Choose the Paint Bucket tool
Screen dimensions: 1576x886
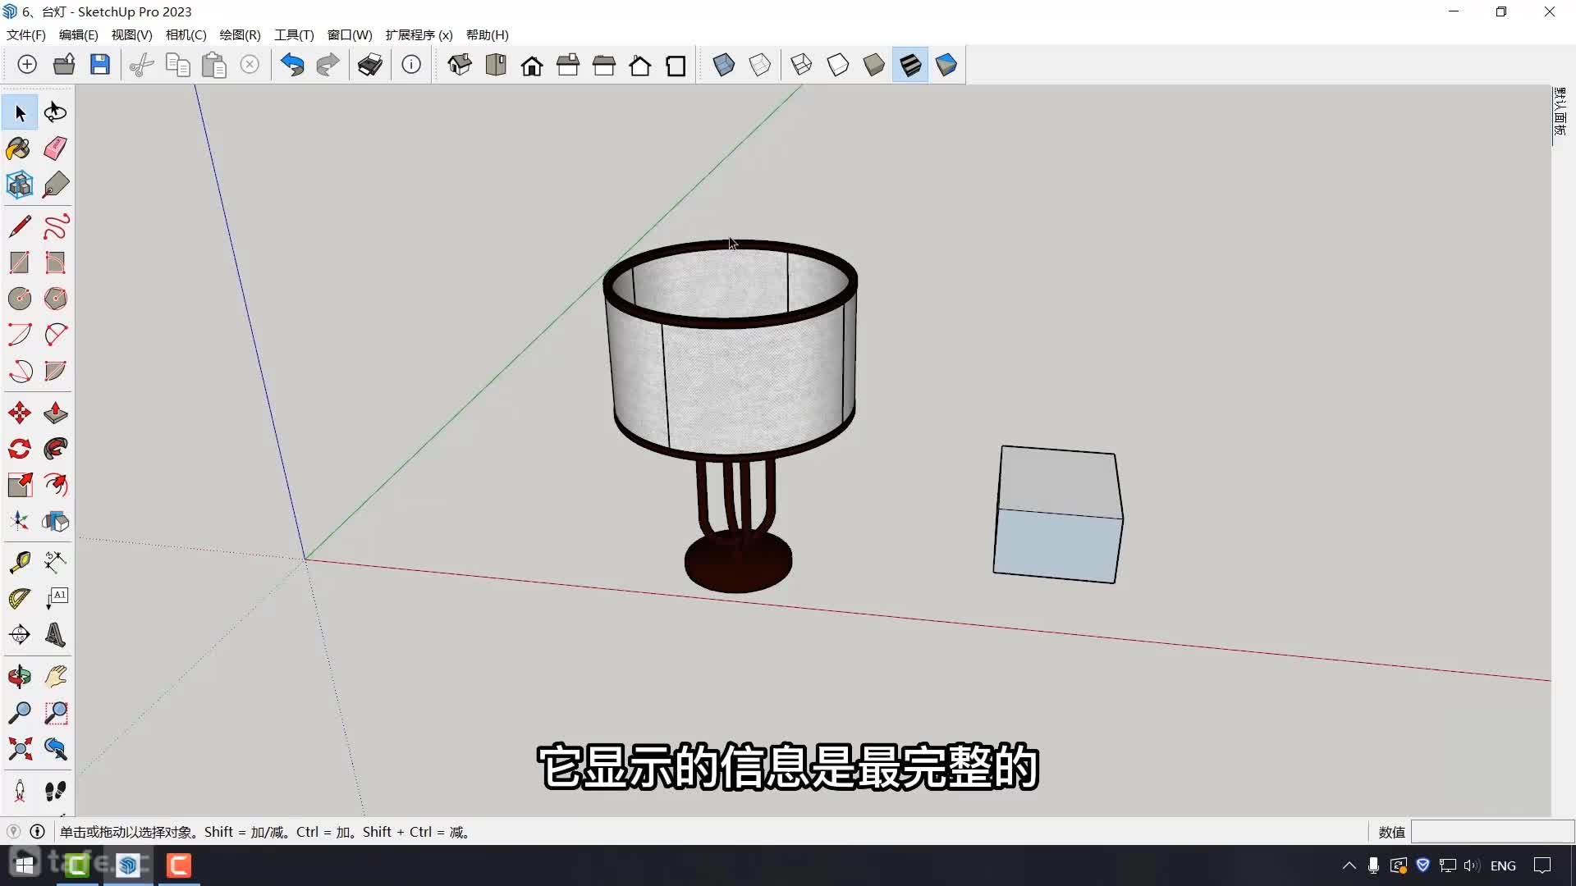20,148
